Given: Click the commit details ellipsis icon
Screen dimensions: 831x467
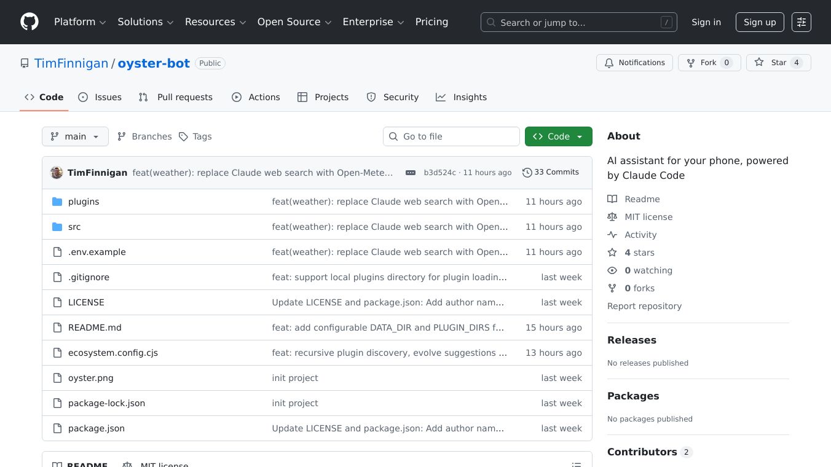Looking at the screenshot, I should (x=411, y=173).
